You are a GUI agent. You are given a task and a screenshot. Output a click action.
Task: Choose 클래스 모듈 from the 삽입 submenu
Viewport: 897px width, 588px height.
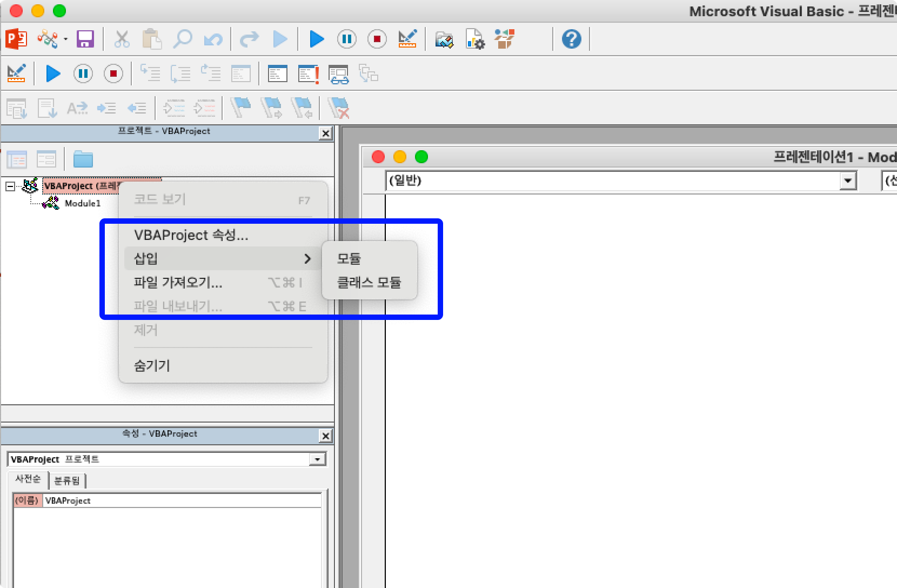370,282
